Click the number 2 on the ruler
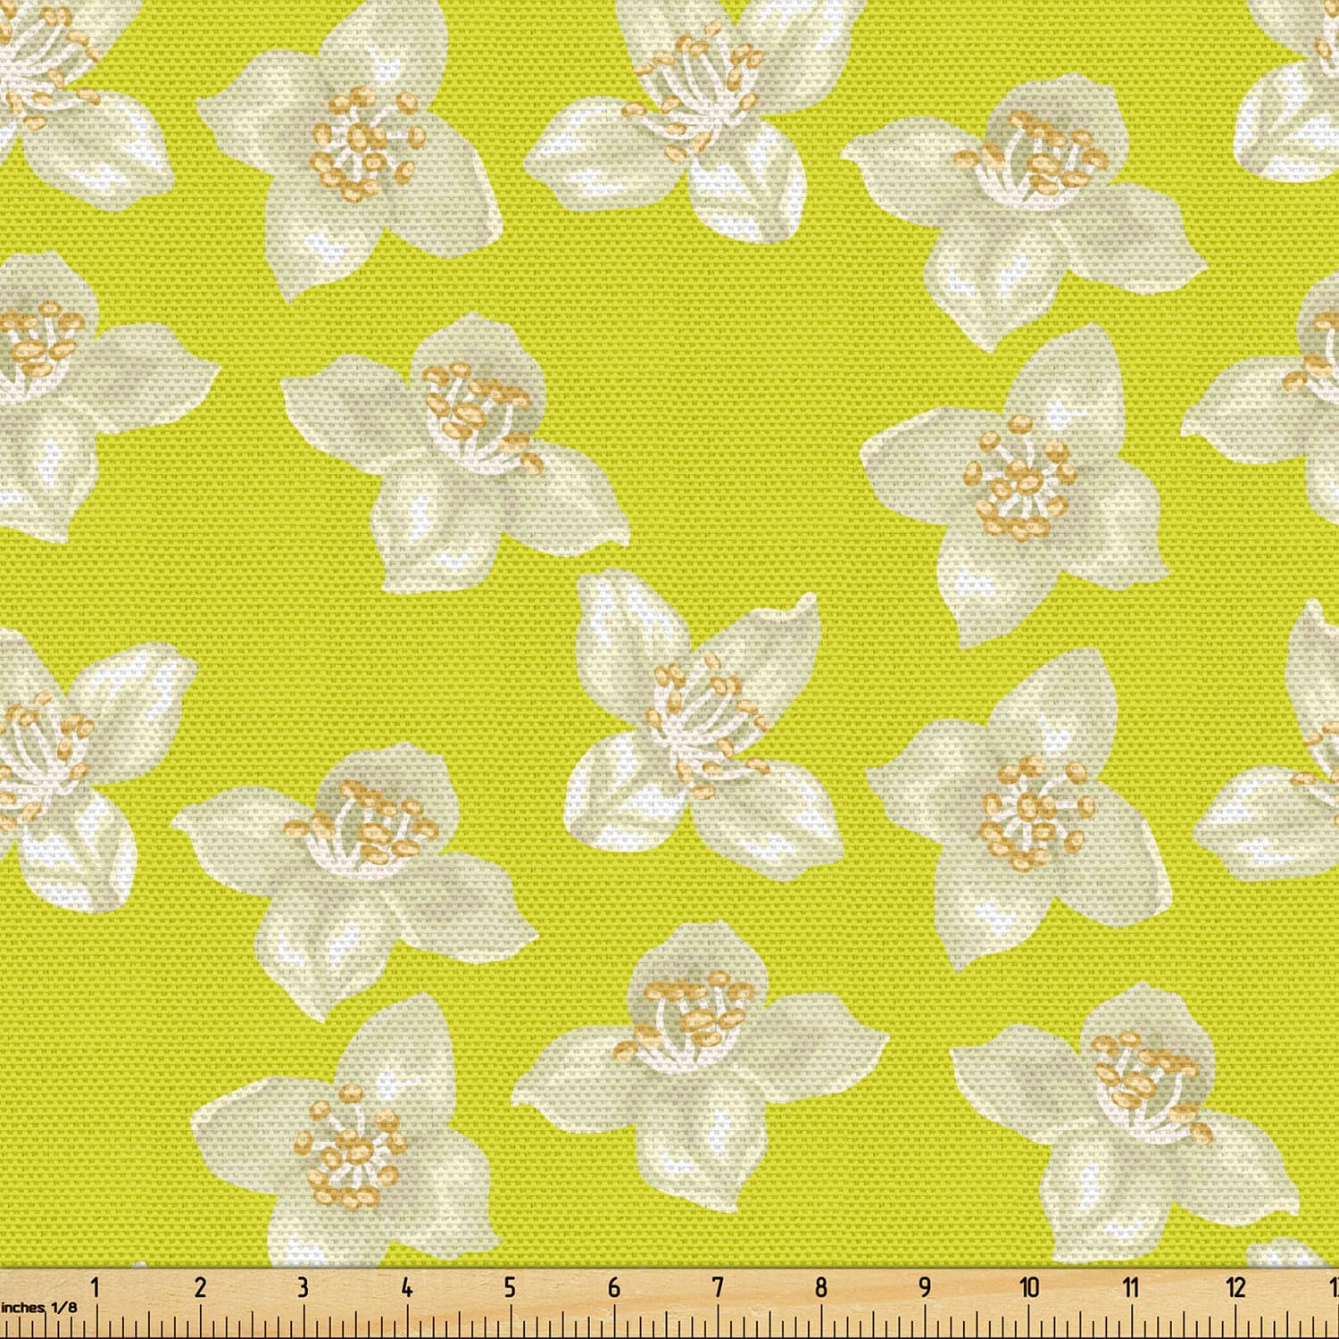 [x=199, y=1287]
